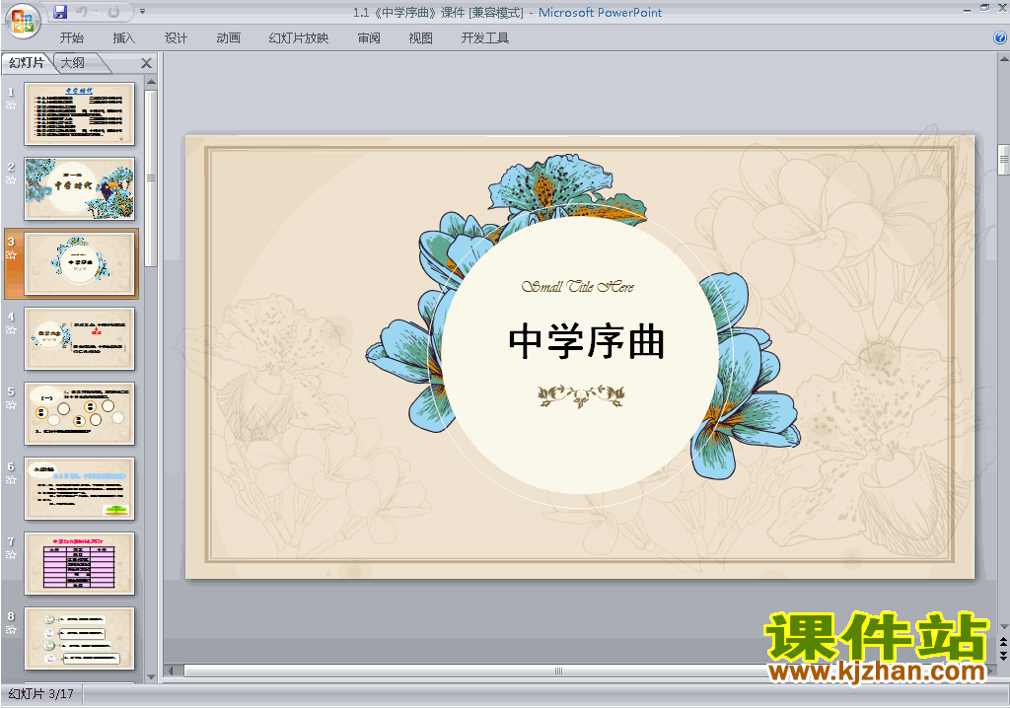Select slide 8 thumbnail

point(79,638)
